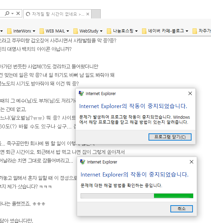The image size is (211, 223).
Task: Click the 나눔호스팅 folder icon
Action: [109, 31]
